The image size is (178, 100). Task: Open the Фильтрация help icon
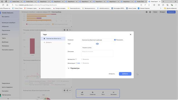tap(76, 63)
